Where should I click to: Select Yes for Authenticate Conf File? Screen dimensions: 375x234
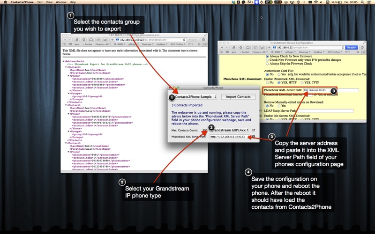[279, 74]
